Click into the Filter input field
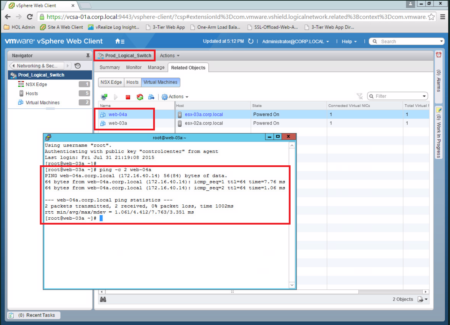 [x=398, y=96]
